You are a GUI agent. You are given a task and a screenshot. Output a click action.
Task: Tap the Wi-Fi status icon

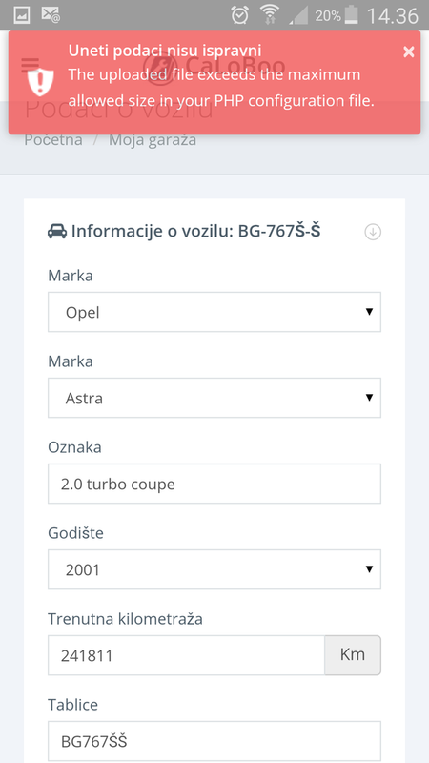(269, 14)
